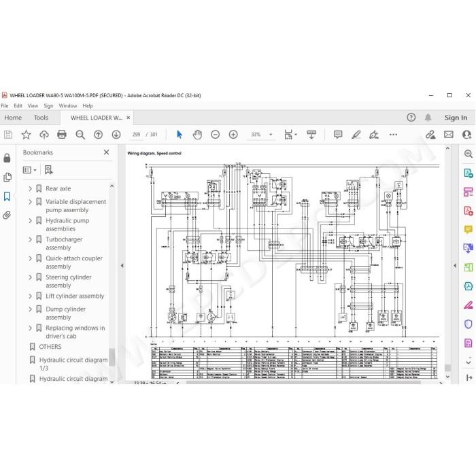Add a comment note icon

click(338, 135)
